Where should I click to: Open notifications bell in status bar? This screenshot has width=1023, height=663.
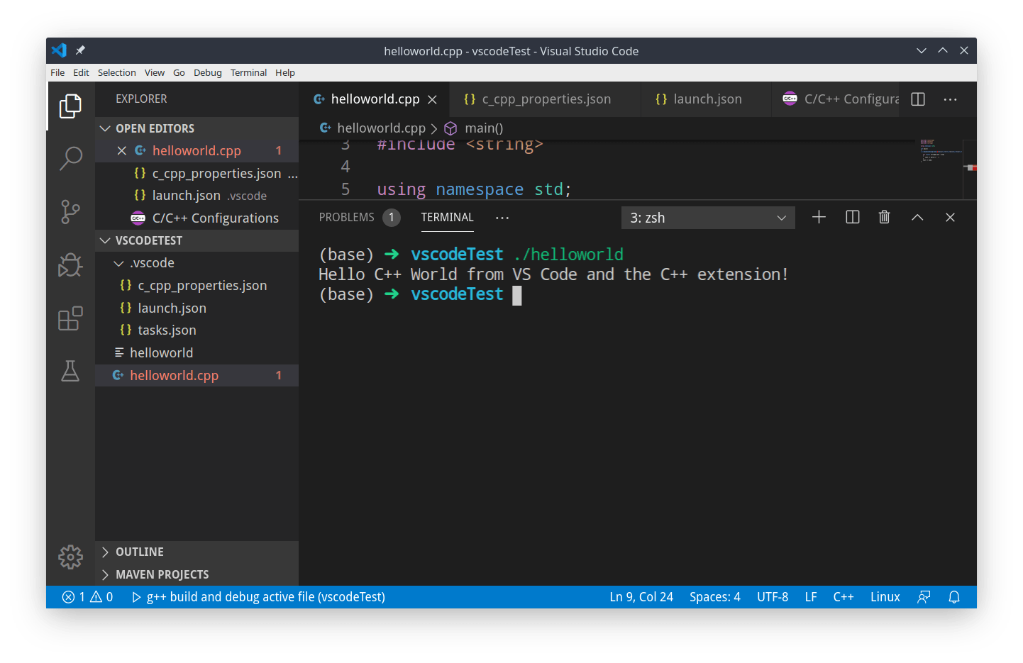954,597
